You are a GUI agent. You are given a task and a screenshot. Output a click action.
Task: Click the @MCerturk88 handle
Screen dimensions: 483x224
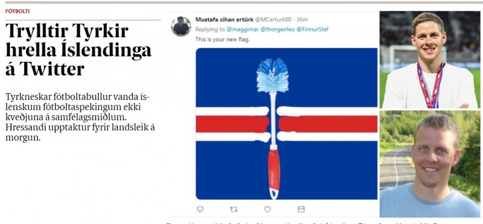[x=273, y=20]
